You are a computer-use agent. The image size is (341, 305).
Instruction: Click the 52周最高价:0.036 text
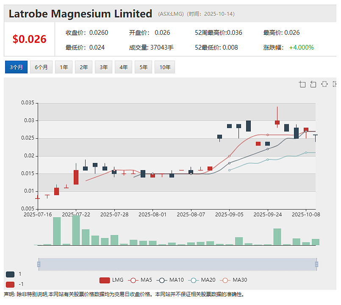click(218, 33)
